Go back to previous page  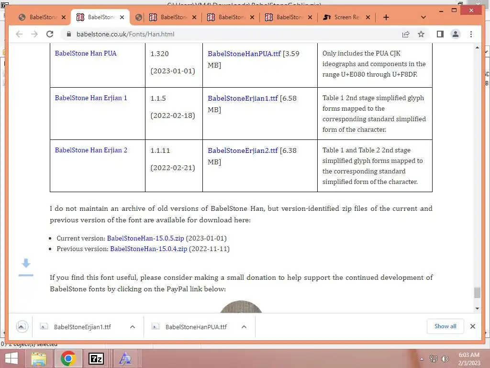[x=19, y=34]
